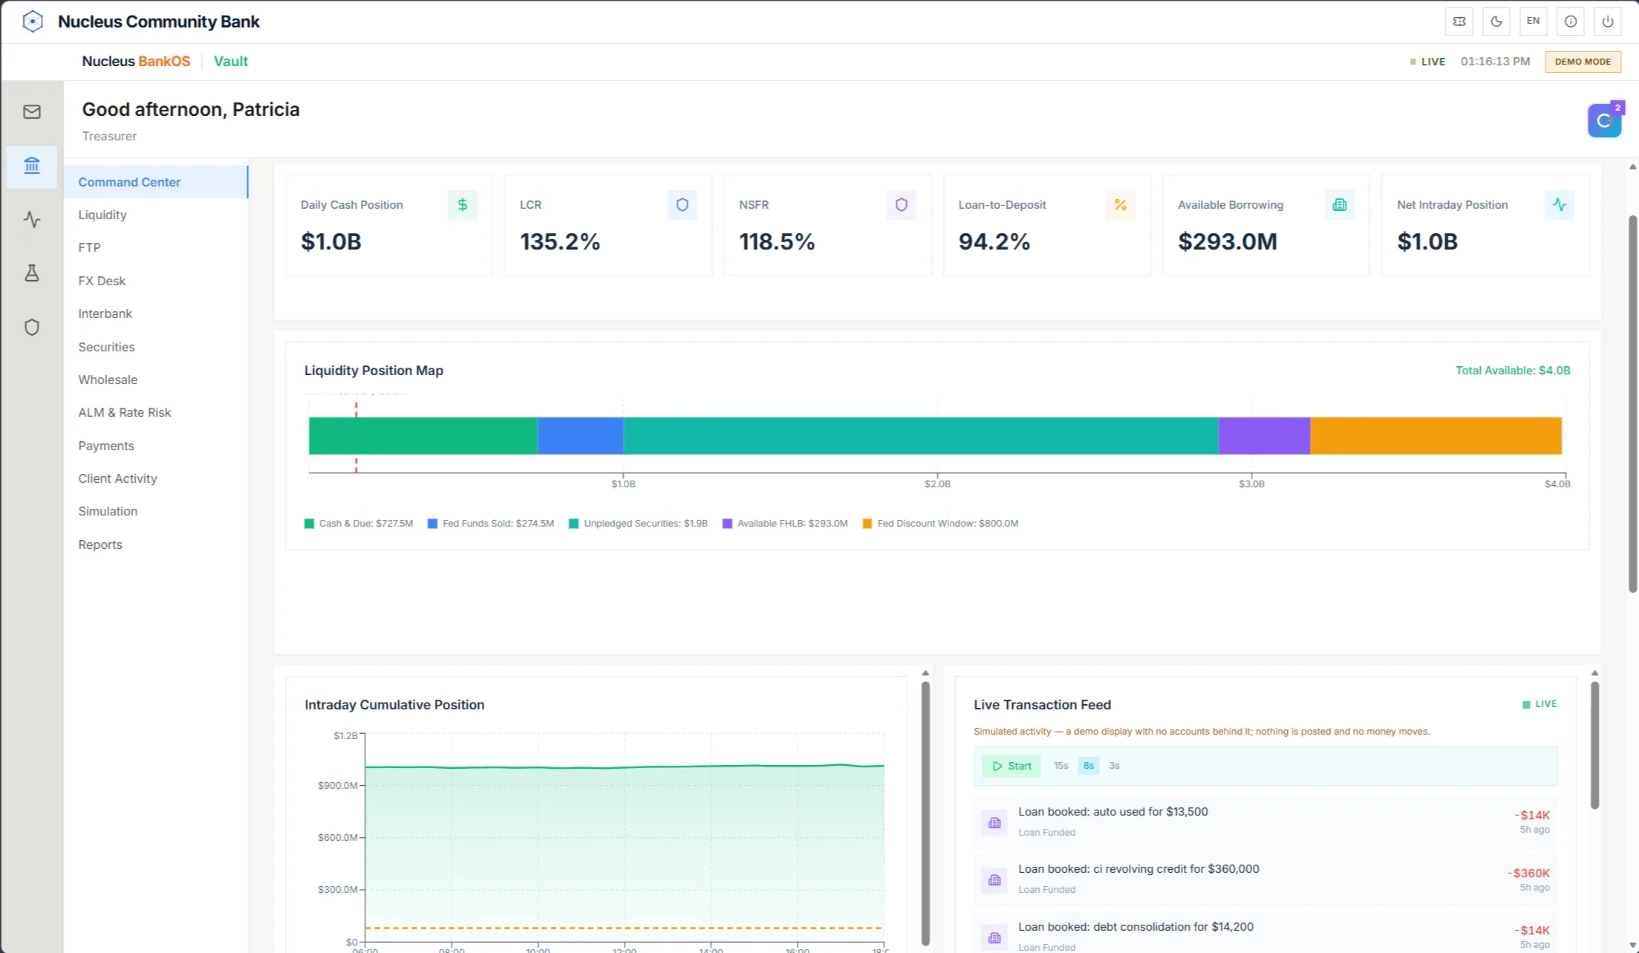Click the percent icon on Loan-to-Deposit card
Screen dimensions: 1639x953
1121,205
